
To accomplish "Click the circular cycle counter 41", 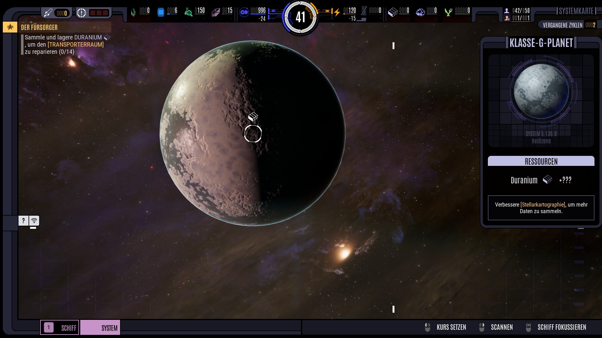I will [x=300, y=17].
